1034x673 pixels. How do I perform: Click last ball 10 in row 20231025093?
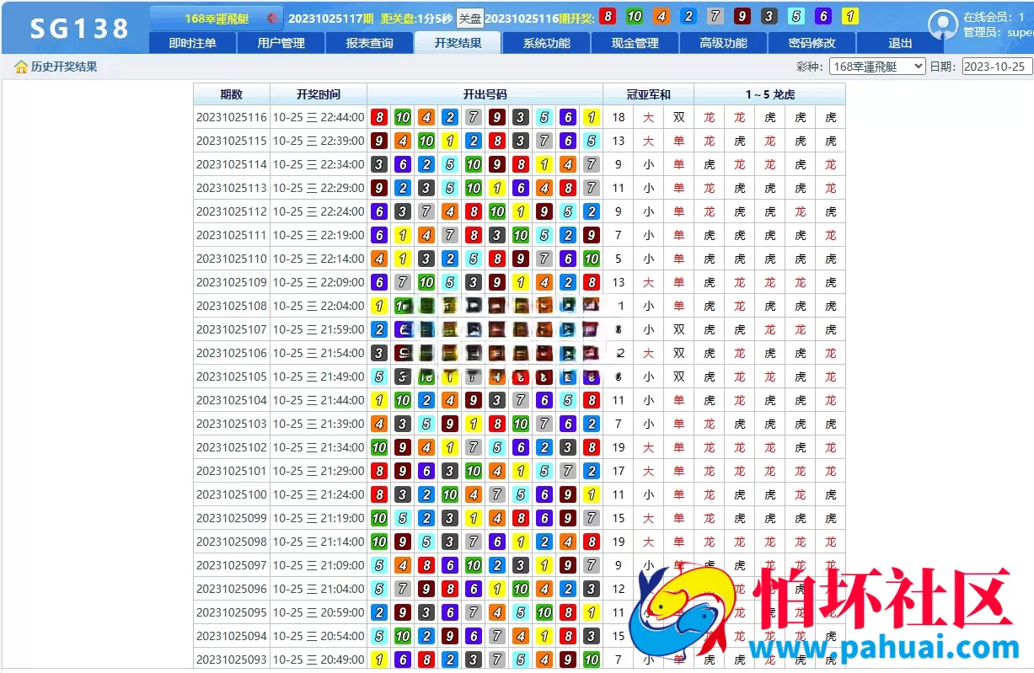[x=592, y=660]
